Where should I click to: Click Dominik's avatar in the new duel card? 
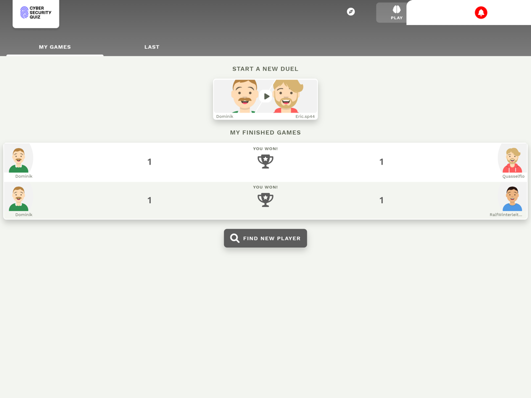coord(244,97)
